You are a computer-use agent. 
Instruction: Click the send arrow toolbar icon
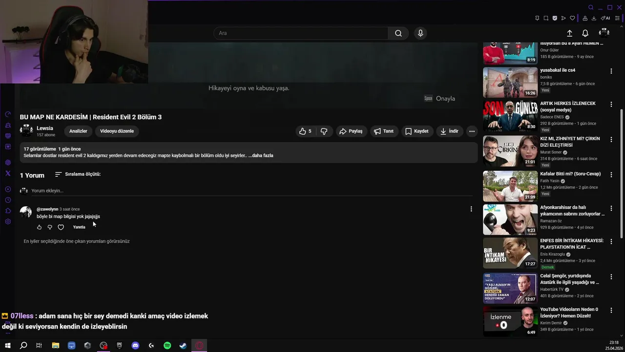tap(563, 18)
